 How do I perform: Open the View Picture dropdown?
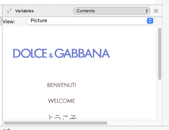(91, 21)
